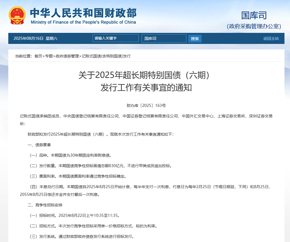Click the 本息兑付日期 paragraph
290x242 pixels.
146,191
